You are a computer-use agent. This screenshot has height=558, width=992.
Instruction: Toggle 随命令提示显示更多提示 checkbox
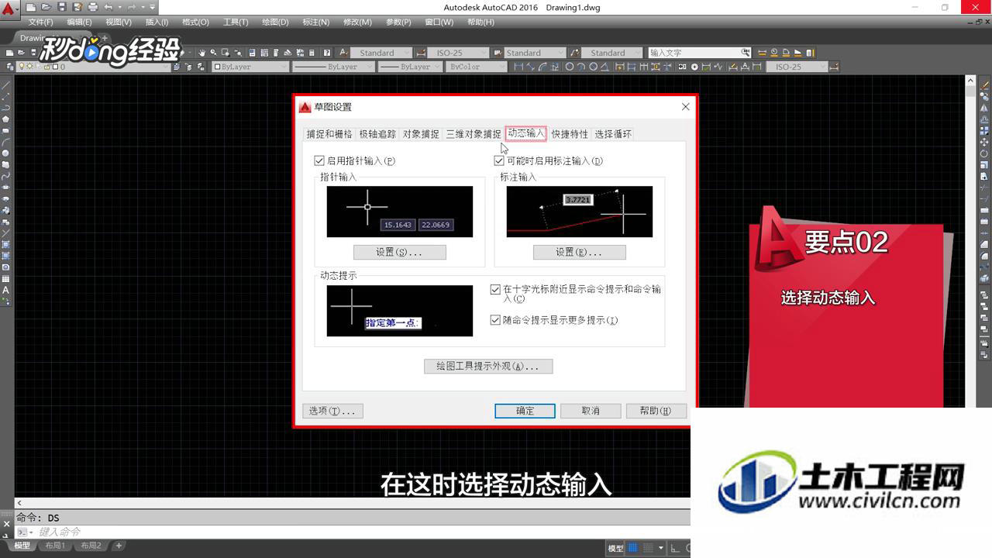495,320
